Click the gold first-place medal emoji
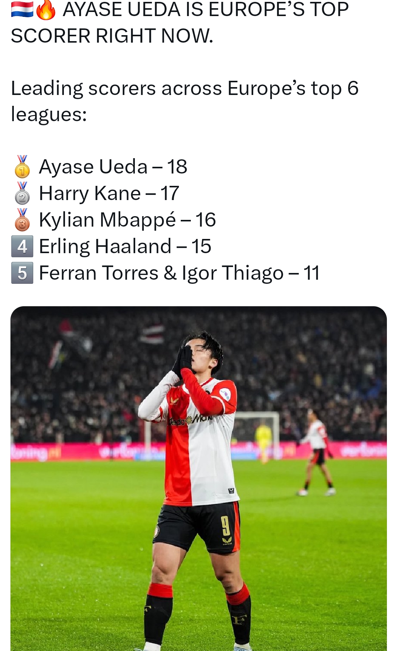This screenshot has height=651, width=394. click(22, 166)
